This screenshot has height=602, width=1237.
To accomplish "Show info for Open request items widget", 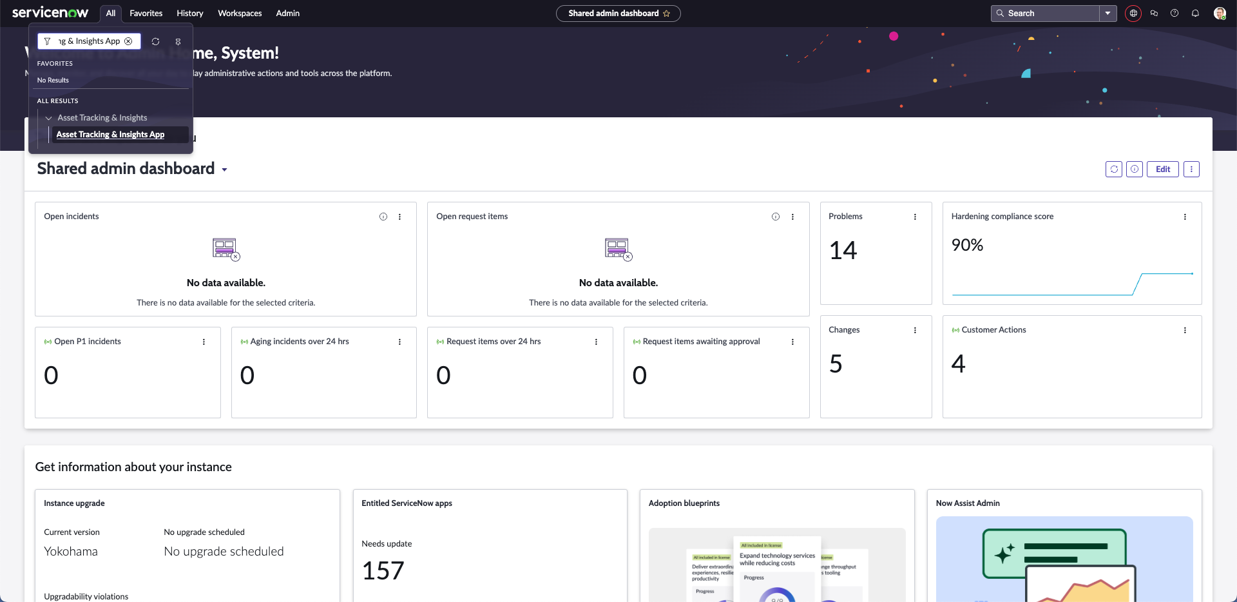I will click(776, 217).
